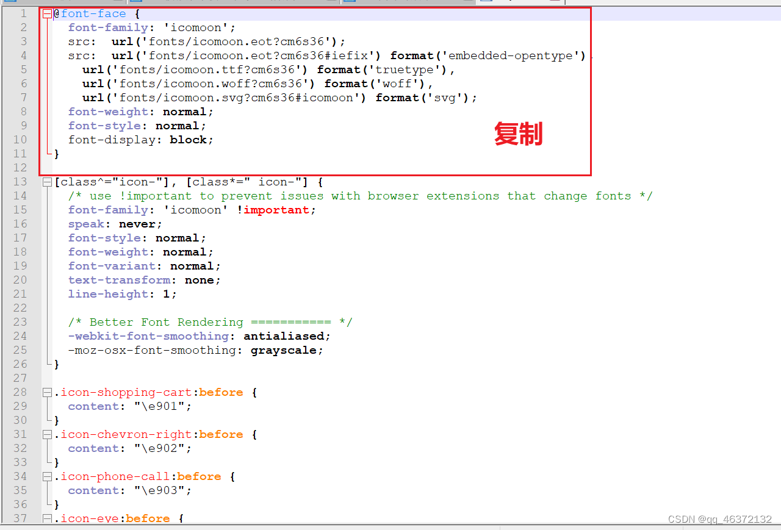This screenshot has width=781, height=530.
Task: Click the "\e901" content value
Action: [159, 406]
